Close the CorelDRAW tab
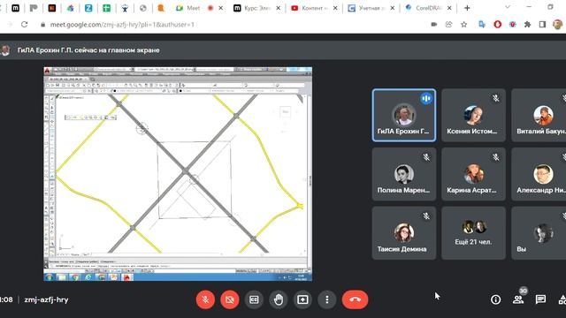Screen dimensions: 566x318 (x=449, y=8)
